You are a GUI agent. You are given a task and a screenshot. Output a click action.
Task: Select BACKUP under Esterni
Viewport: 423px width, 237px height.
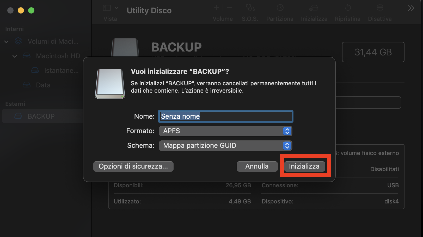(x=40, y=116)
